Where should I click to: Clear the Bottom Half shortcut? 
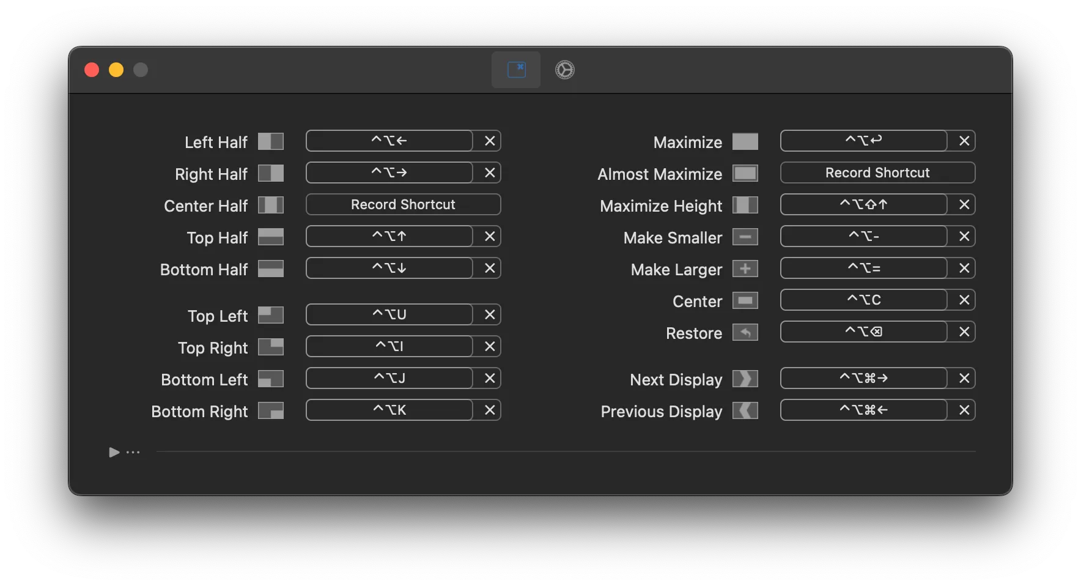(489, 268)
